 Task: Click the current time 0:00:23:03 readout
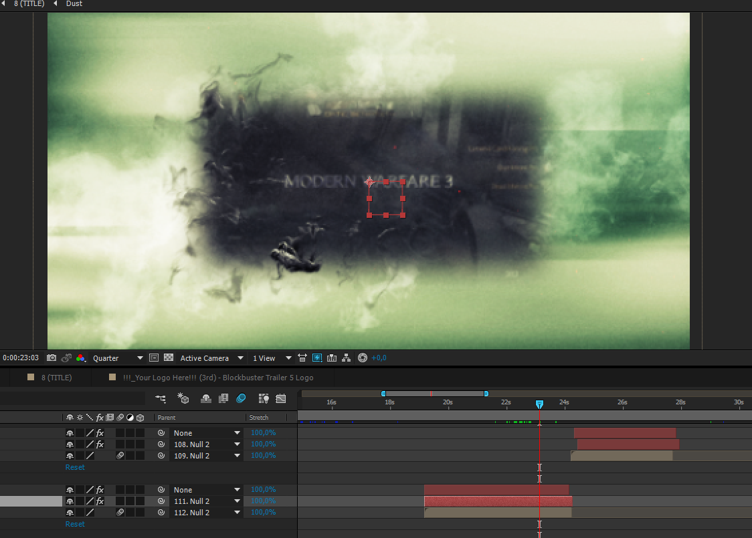pyautogui.click(x=21, y=358)
